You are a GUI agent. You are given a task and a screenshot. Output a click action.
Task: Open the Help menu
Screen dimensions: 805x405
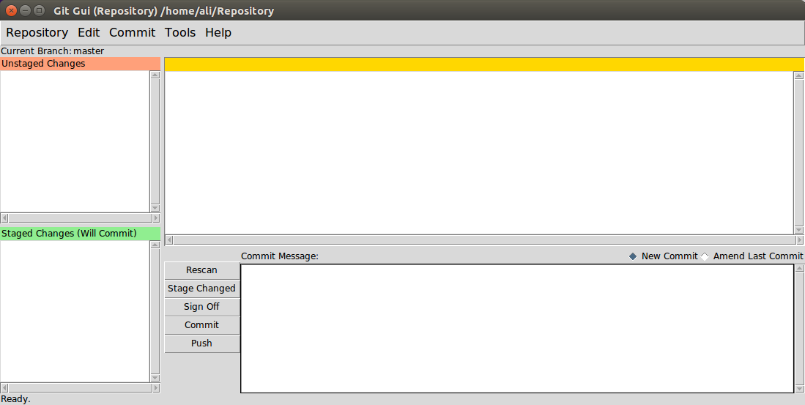(218, 33)
